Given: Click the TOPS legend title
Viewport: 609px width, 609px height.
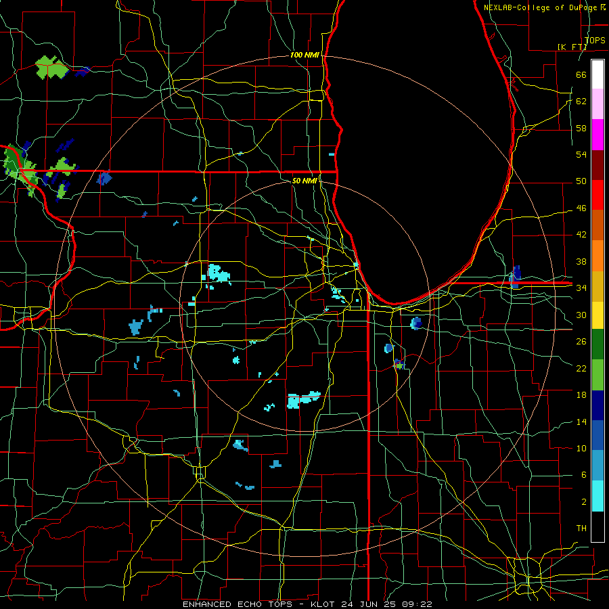Looking at the screenshot, I should pos(595,40).
